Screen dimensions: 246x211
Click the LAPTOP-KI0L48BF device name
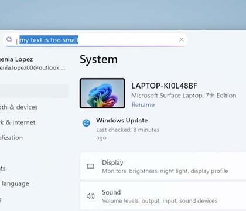164,86
